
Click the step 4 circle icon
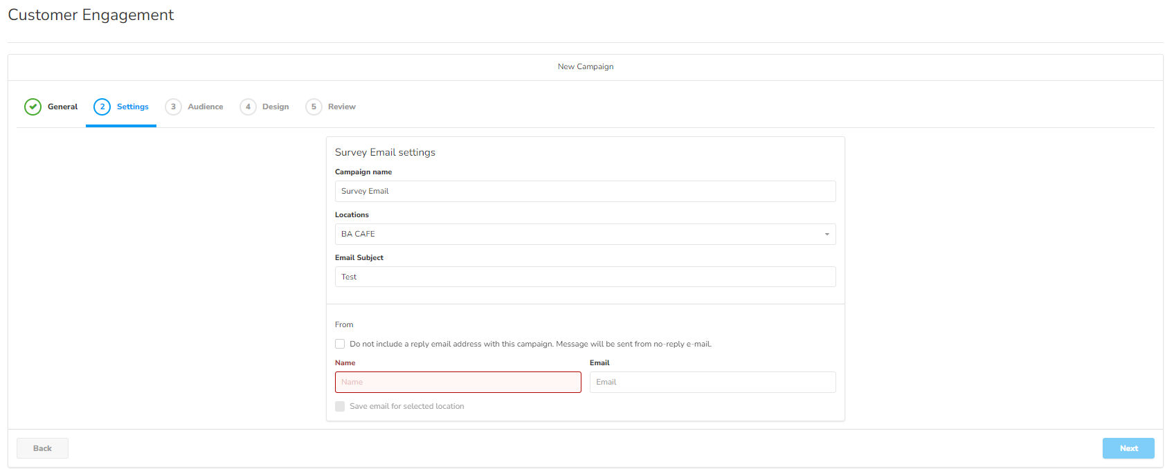coord(248,107)
